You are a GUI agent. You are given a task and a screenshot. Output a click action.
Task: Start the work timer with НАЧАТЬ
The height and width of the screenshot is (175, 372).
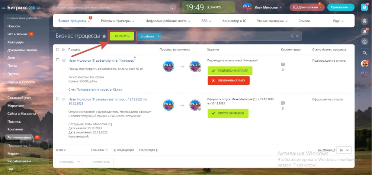(x=214, y=7)
